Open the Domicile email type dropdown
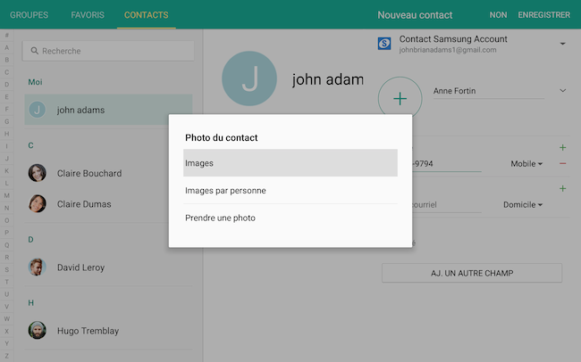This screenshot has height=362, width=581. 523,204
